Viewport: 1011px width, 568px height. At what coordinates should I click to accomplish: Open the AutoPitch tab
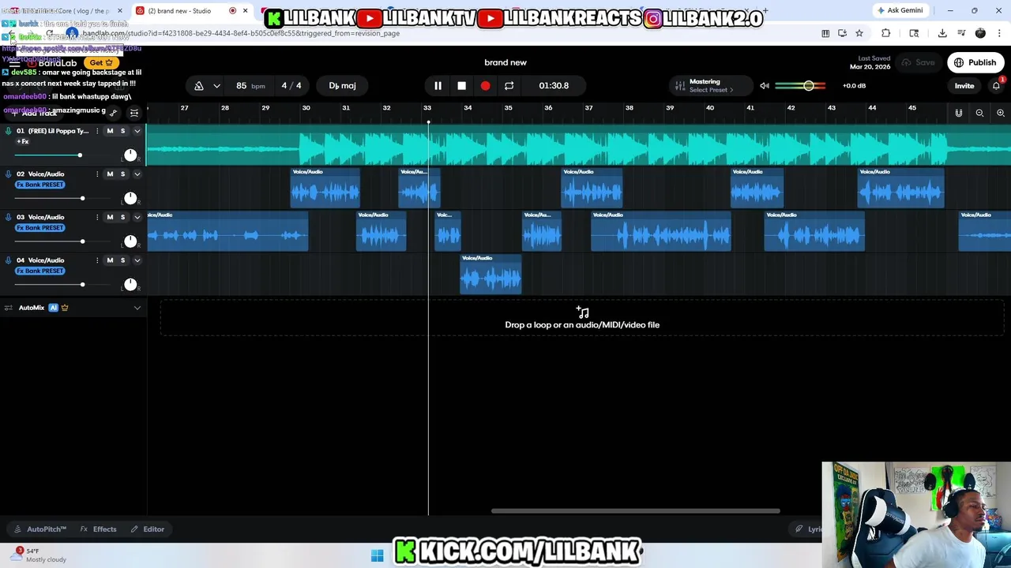(x=40, y=529)
